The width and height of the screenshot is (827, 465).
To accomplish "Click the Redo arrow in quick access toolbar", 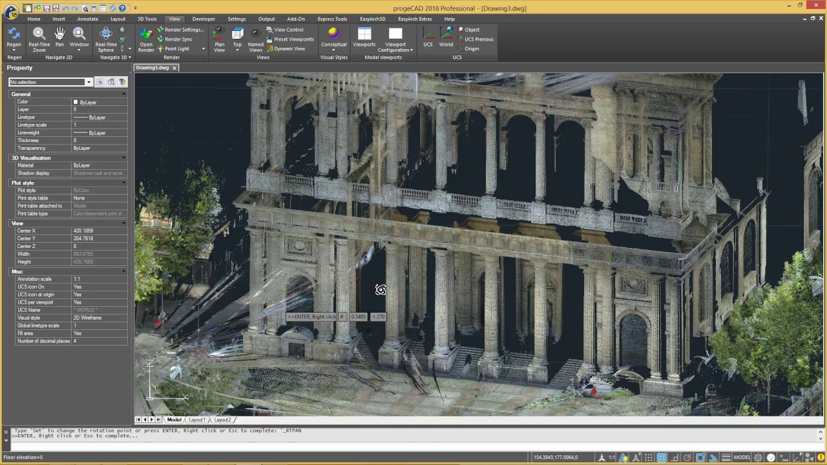I will pyautogui.click(x=75, y=8).
